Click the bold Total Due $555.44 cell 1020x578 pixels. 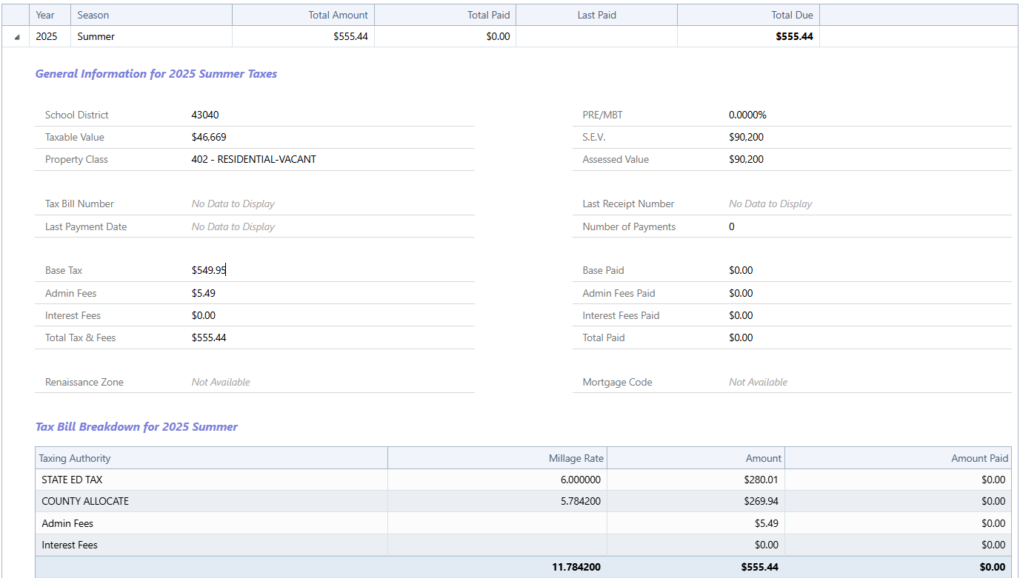pyautogui.click(x=794, y=36)
